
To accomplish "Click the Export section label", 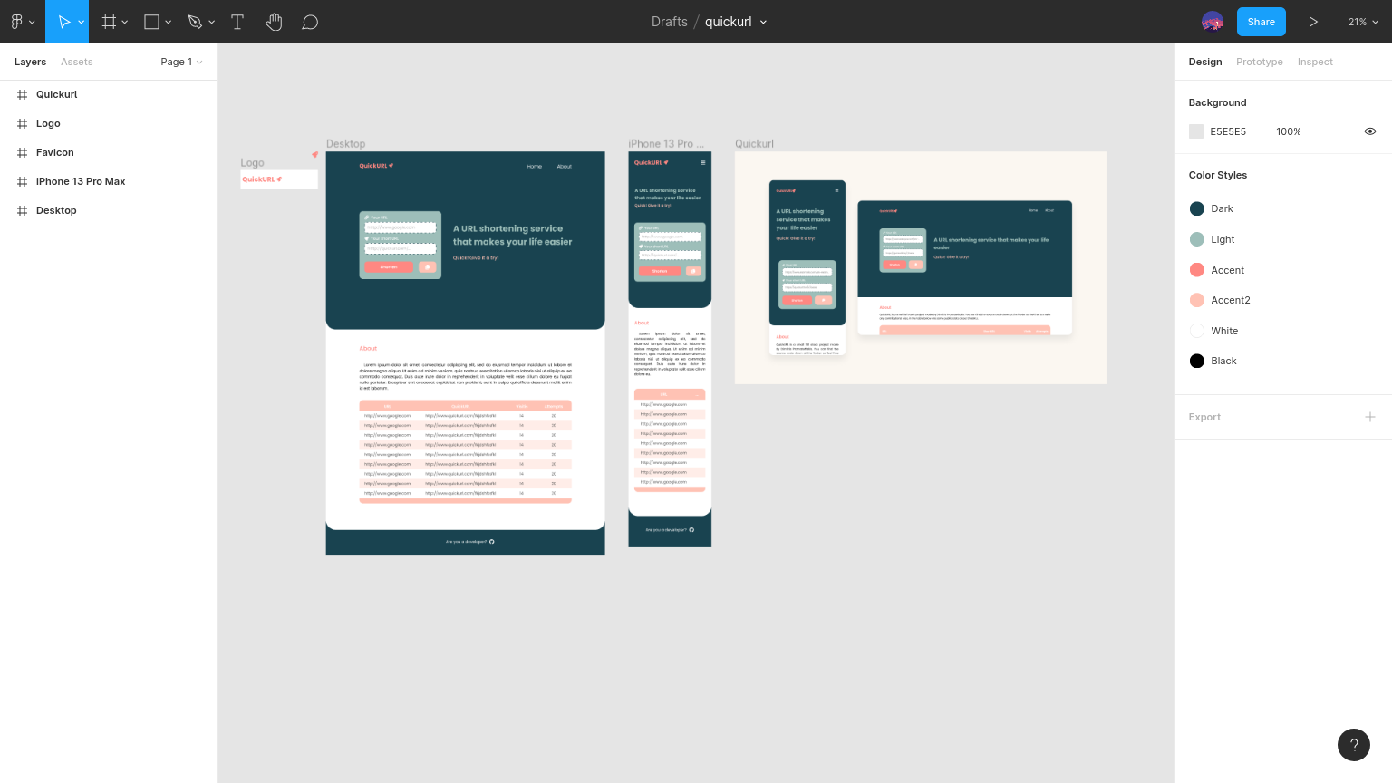I will click(1204, 417).
